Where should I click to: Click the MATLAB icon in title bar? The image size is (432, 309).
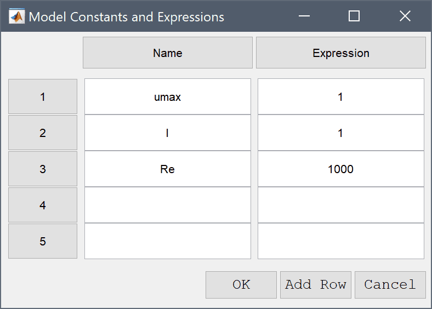17,16
